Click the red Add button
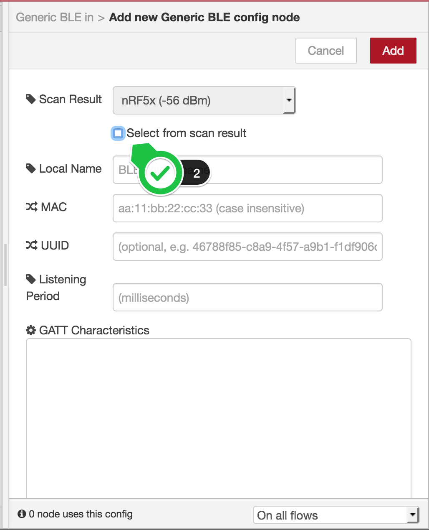429x530 pixels. (393, 51)
